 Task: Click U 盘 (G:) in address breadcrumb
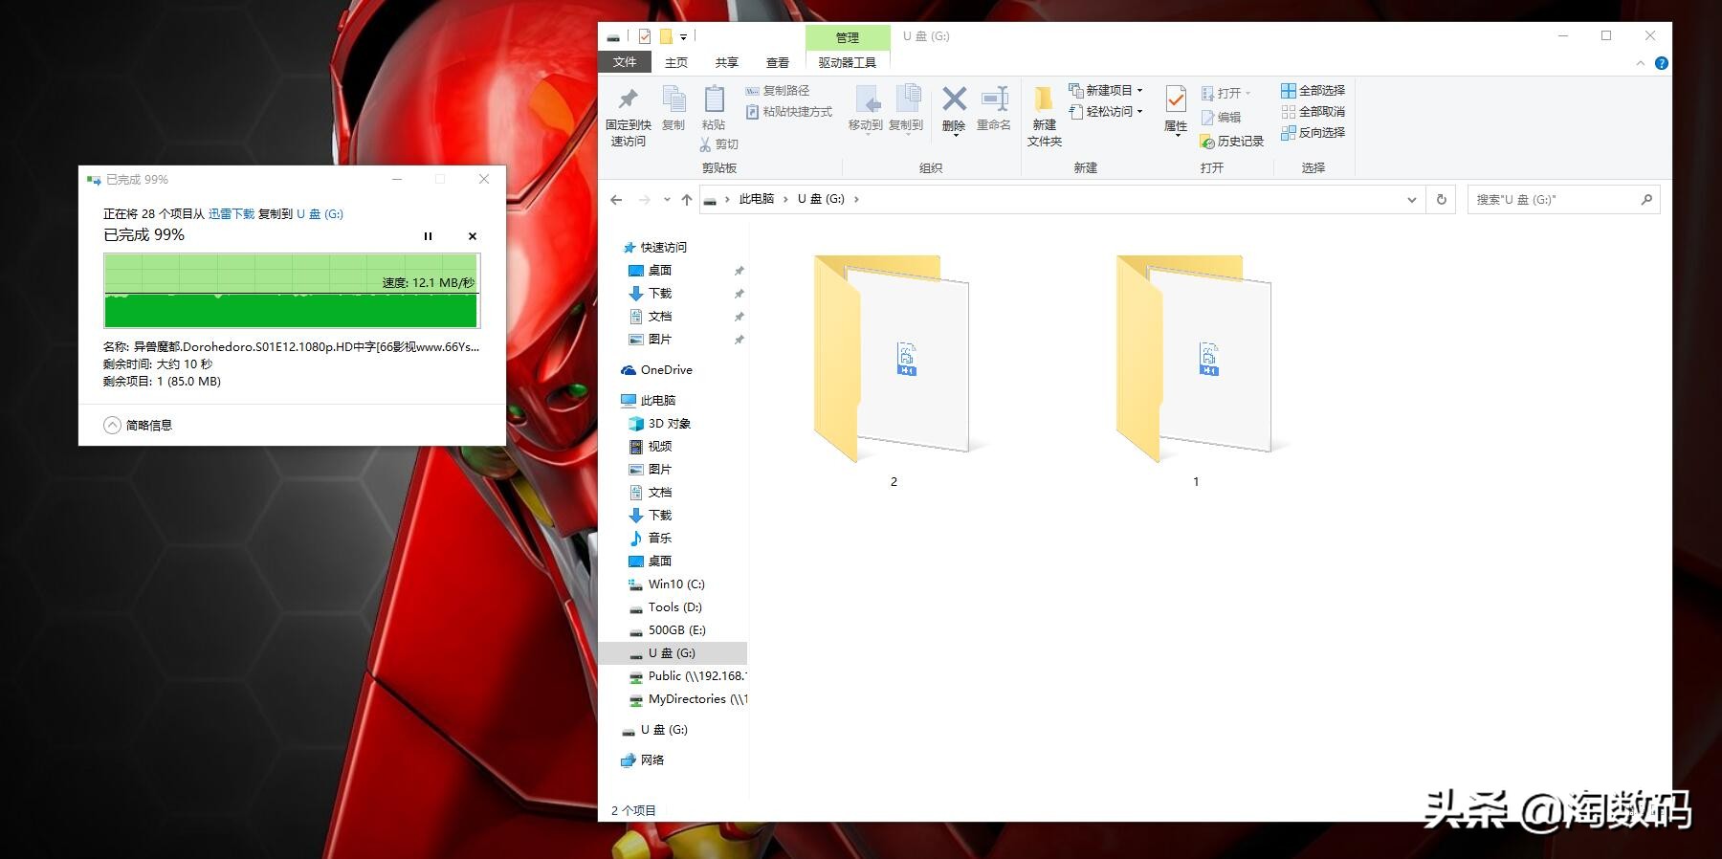point(821,199)
